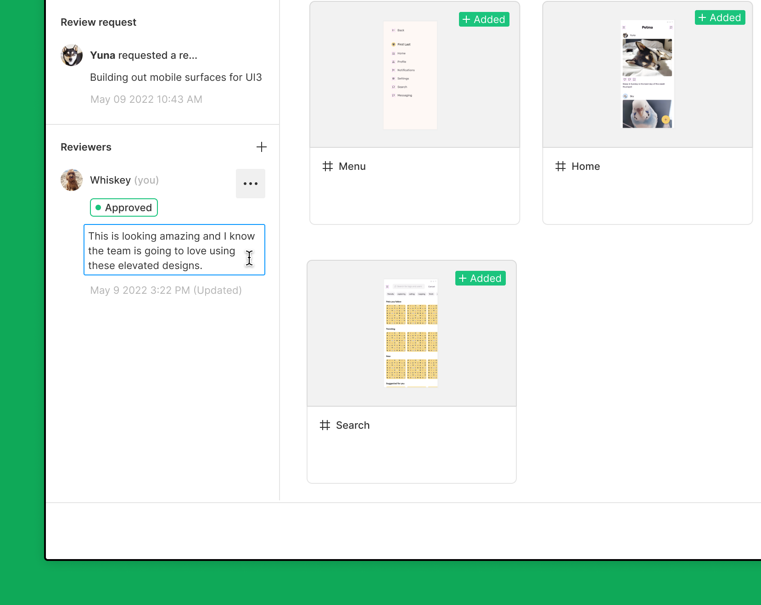Add a reviewer with the plus icon
The height and width of the screenshot is (605, 761).
point(261,147)
